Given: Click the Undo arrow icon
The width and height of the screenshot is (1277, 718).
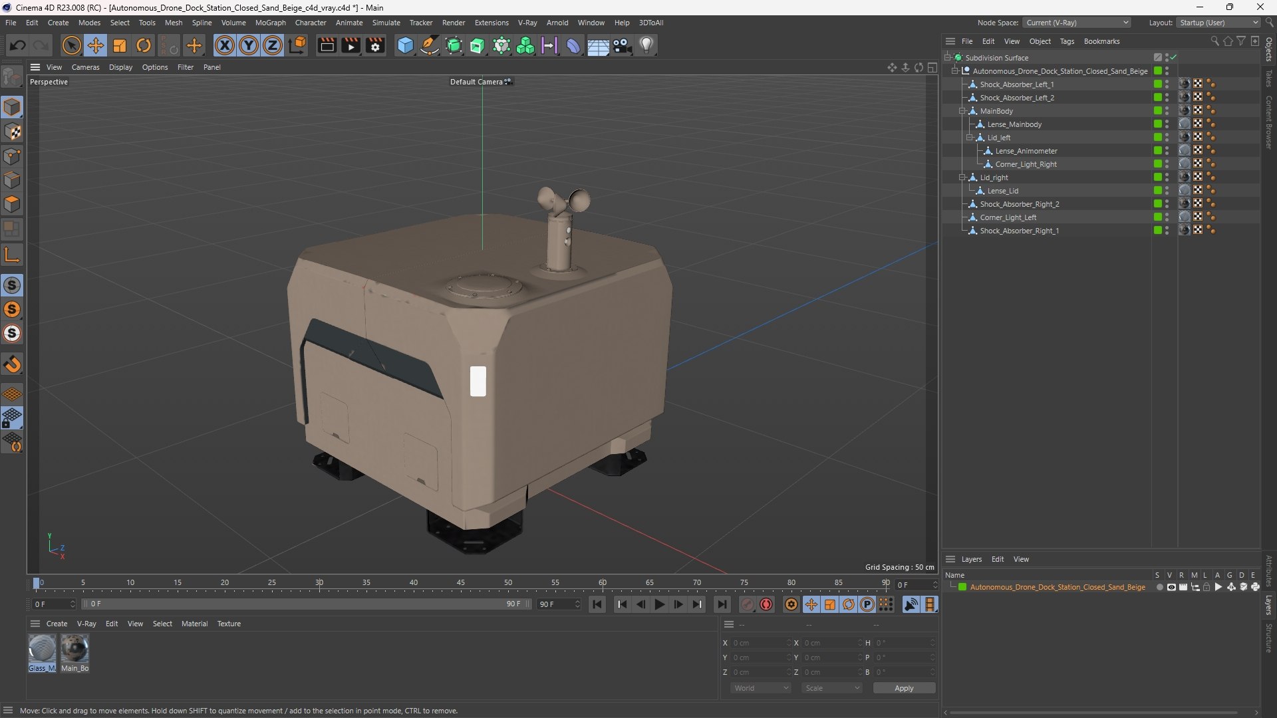Looking at the screenshot, I should pos(18,45).
